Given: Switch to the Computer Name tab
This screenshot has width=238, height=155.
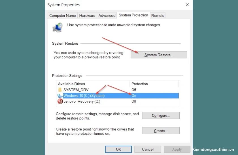Looking at the screenshot, I should [63, 16].
